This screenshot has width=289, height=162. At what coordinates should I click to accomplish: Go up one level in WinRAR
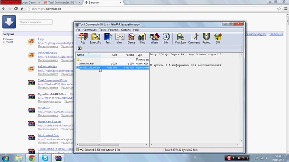79,49
